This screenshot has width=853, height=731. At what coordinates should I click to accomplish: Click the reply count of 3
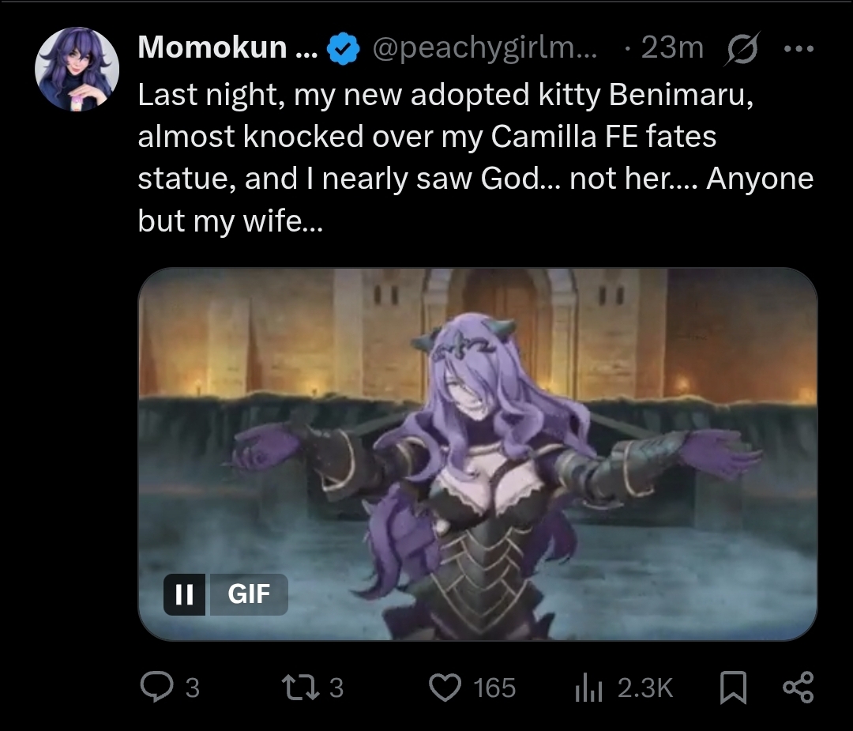pos(193,688)
